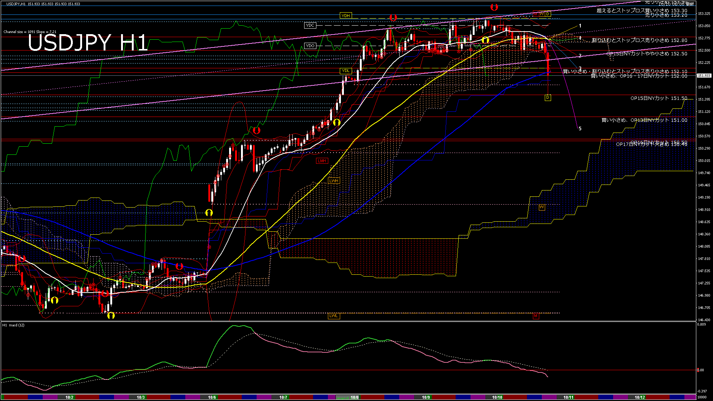Viewport: 713px width, 401px height.
Task: Select the orange LWH level label
Action: click(333, 181)
